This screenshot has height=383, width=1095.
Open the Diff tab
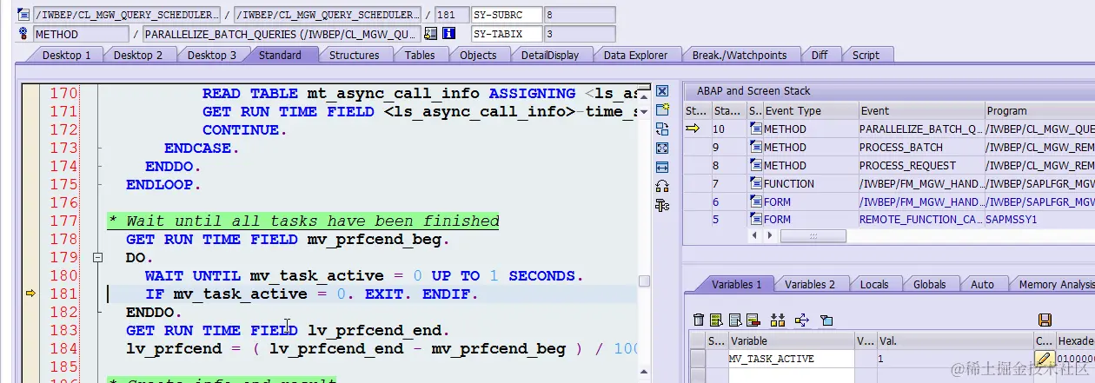tap(820, 55)
